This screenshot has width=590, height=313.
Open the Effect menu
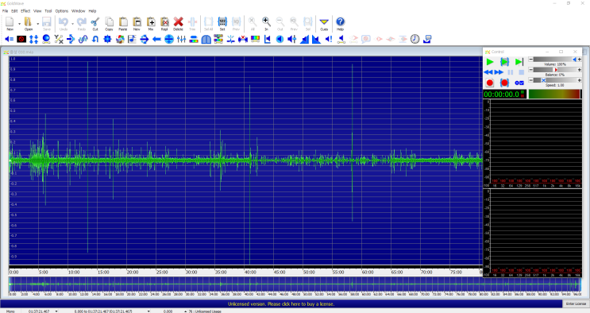pyautogui.click(x=25, y=11)
